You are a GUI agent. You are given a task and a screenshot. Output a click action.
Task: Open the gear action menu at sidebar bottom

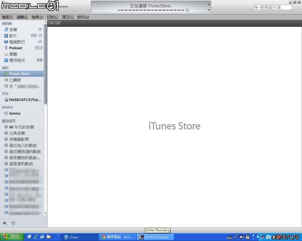pos(14,223)
